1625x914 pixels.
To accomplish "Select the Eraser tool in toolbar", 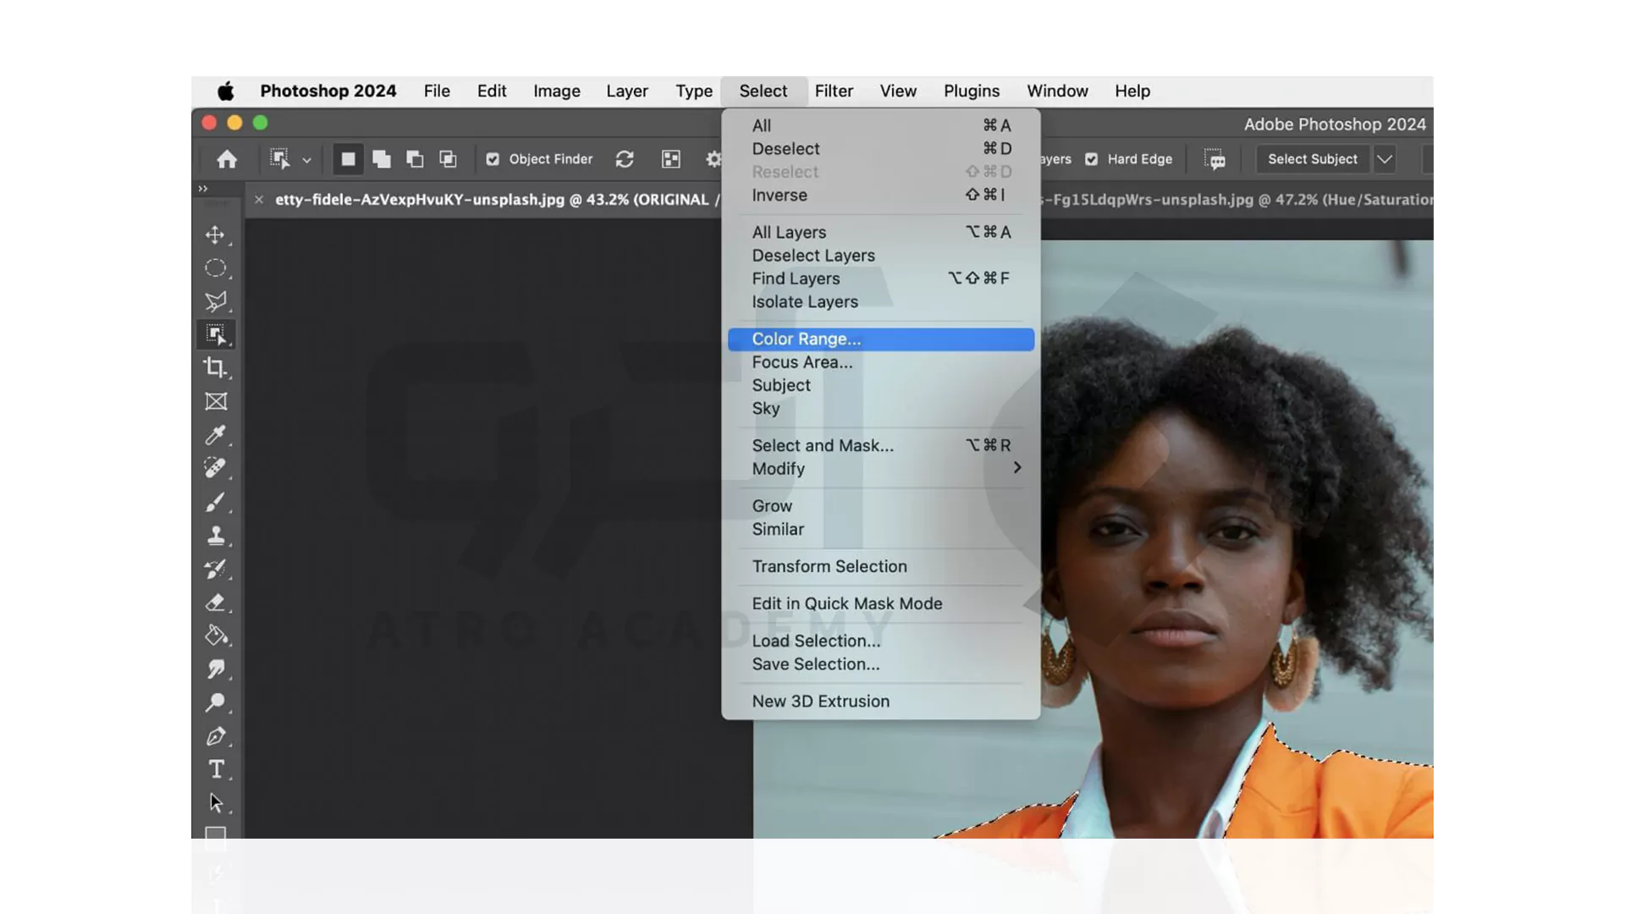I will 217,603.
